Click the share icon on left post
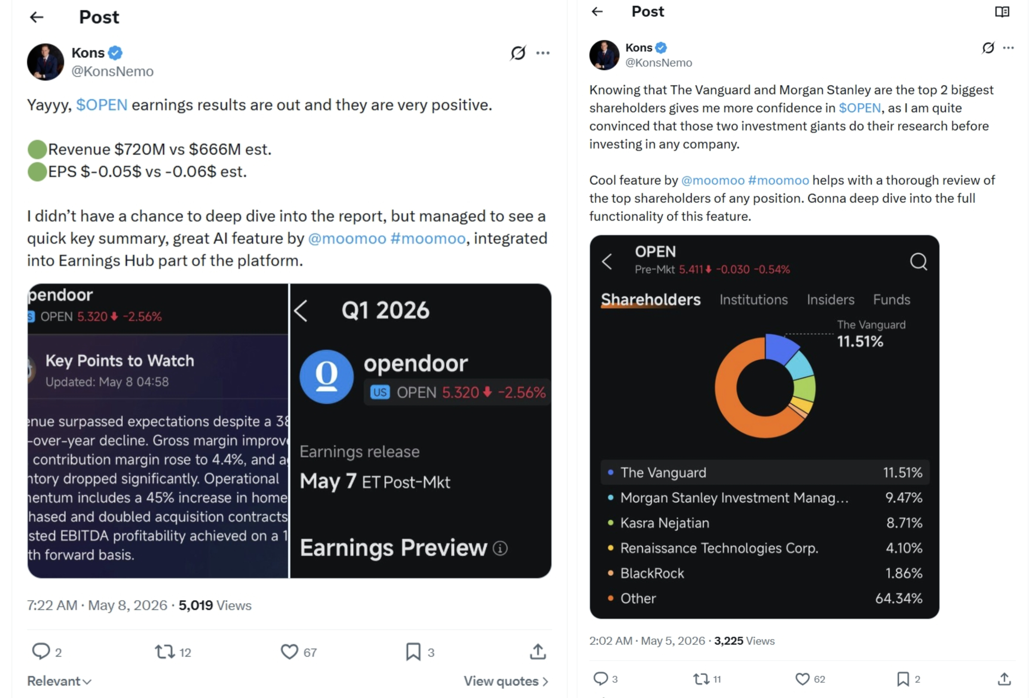The width and height of the screenshot is (1030, 698). click(538, 651)
